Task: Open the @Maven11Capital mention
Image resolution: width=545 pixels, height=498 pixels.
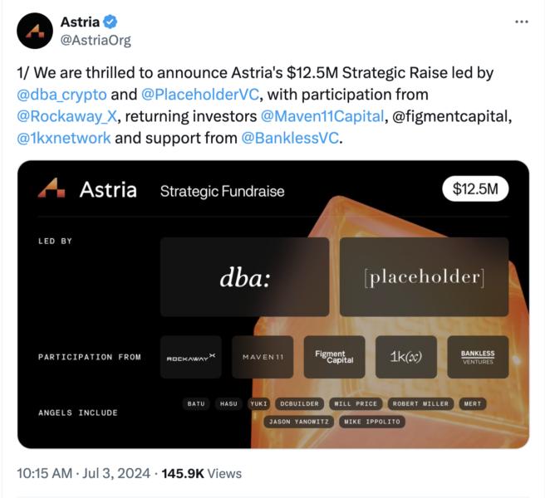Action: (x=322, y=116)
